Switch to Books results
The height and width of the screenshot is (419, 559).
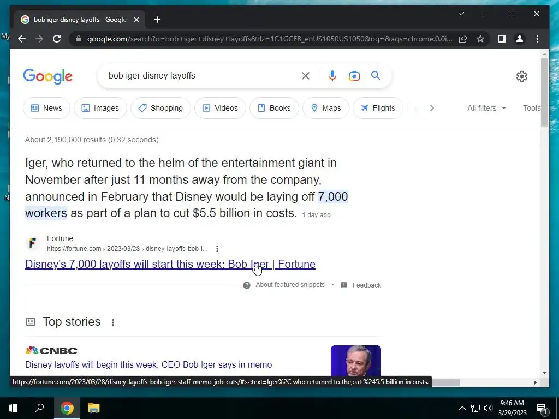pos(274,108)
